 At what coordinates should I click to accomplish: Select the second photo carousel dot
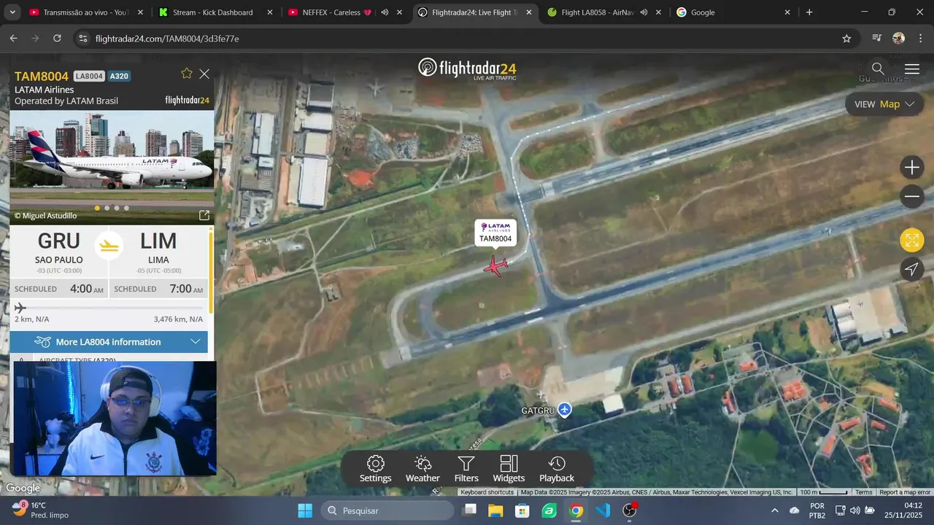pyautogui.click(x=107, y=208)
